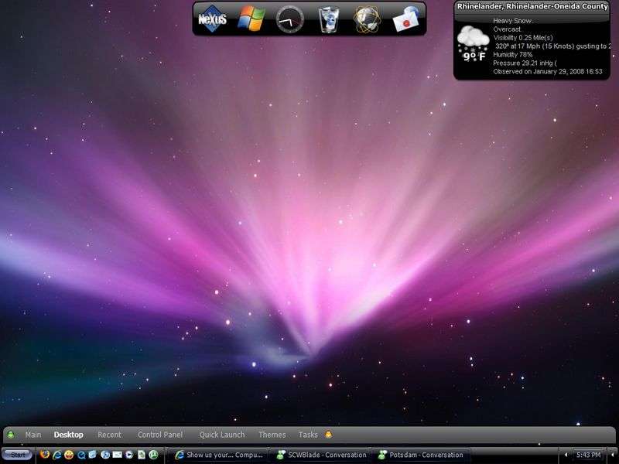Image resolution: width=619 pixels, height=464 pixels.
Task: Open the Nexus dock icon
Action: click(x=212, y=19)
